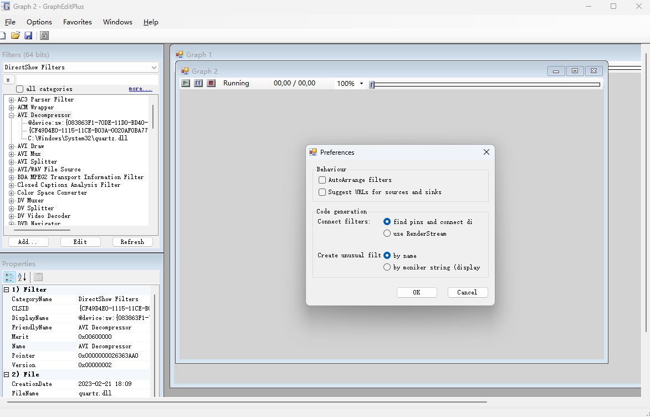Start the graph with the Play button
Viewport: 650px width, 417px height.
[x=186, y=83]
